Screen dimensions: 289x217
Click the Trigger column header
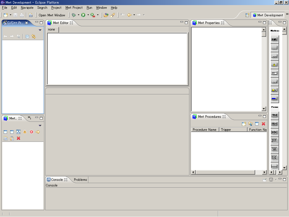pyautogui.click(x=233, y=129)
